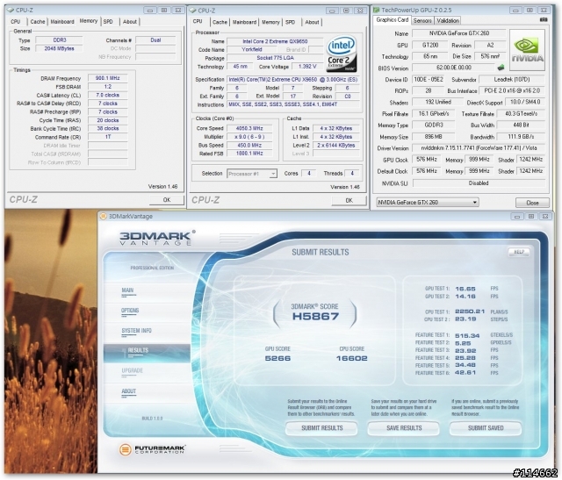Click the Core Speed value 4050.3 MHz
Screen dimensions: 562x480
(x=249, y=128)
